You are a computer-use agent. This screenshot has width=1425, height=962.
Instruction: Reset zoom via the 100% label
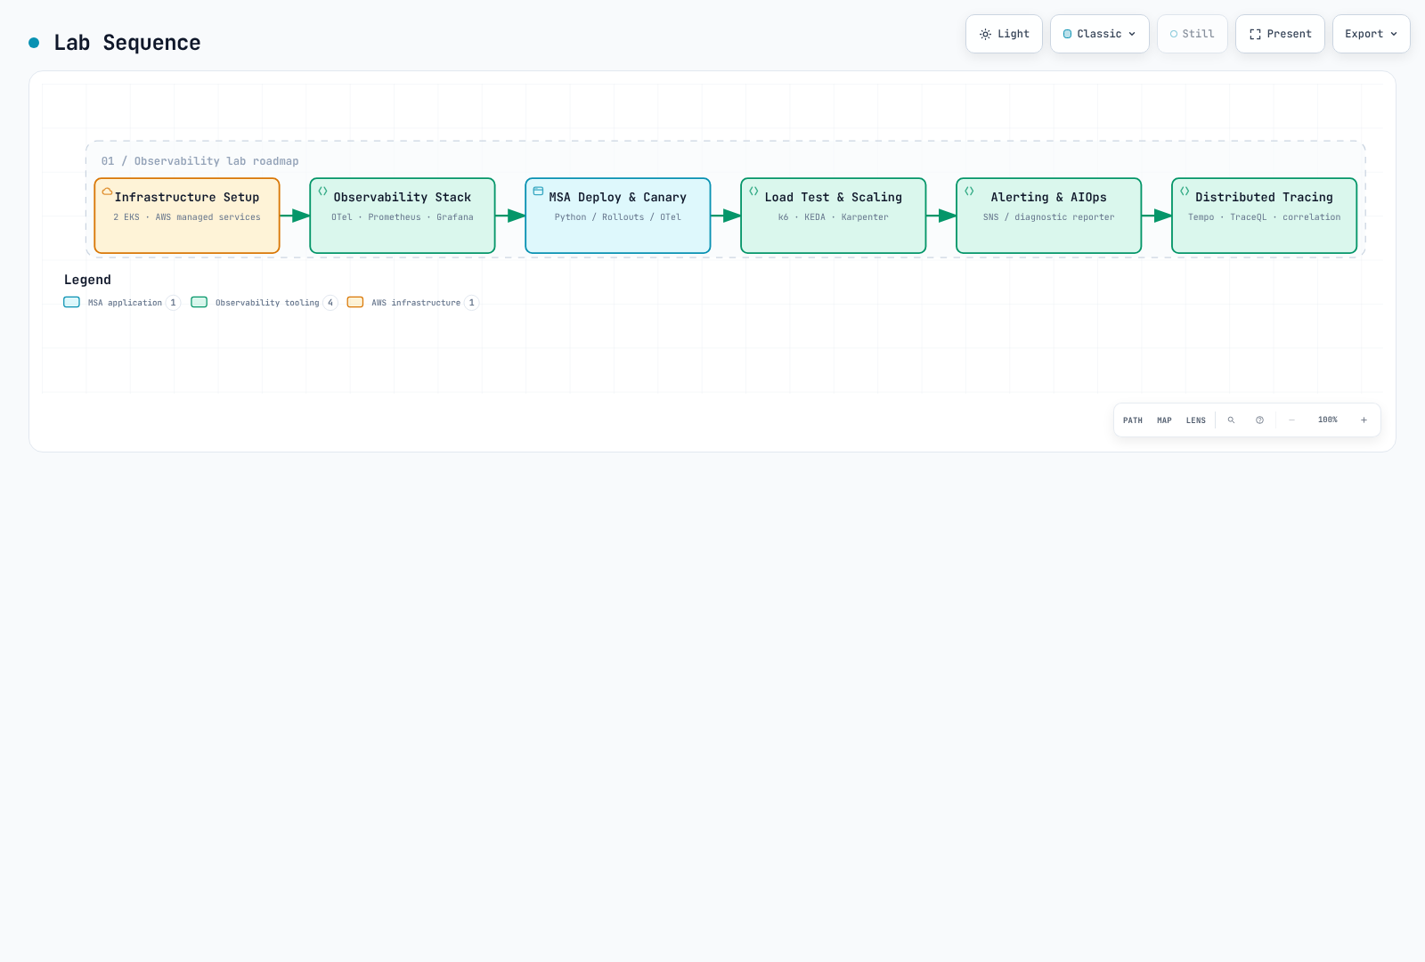[x=1328, y=420]
